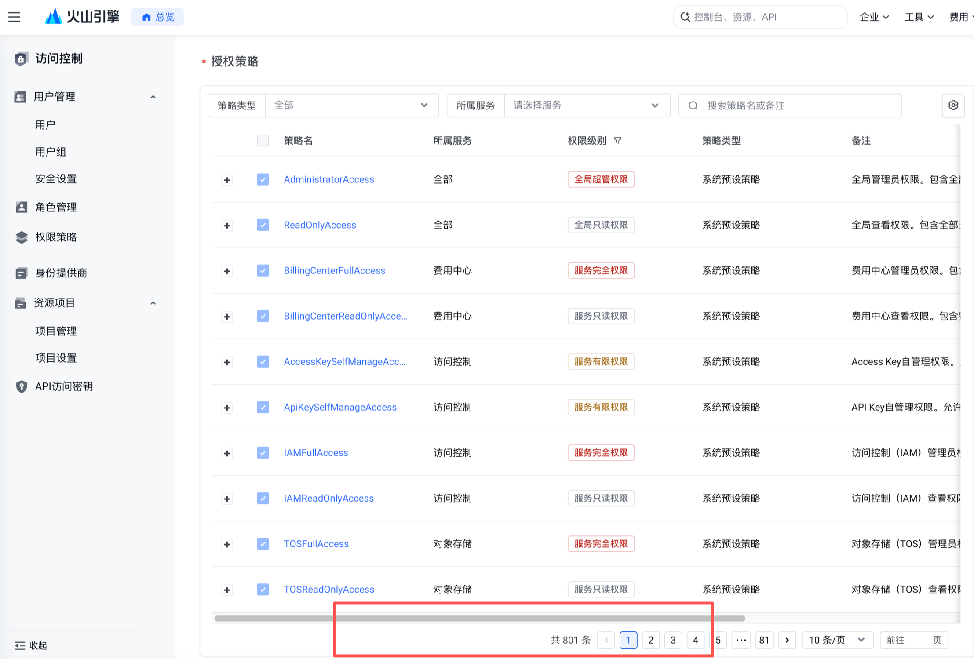This screenshot has width=974, height=659.
Task: Click the Volcano Engine logo
Action: (82, 17)
